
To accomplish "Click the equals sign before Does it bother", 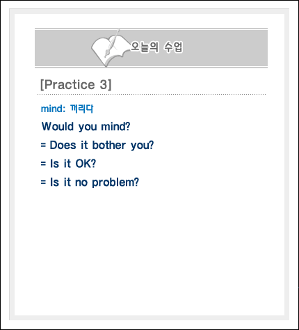I will [x=43, y=146].
